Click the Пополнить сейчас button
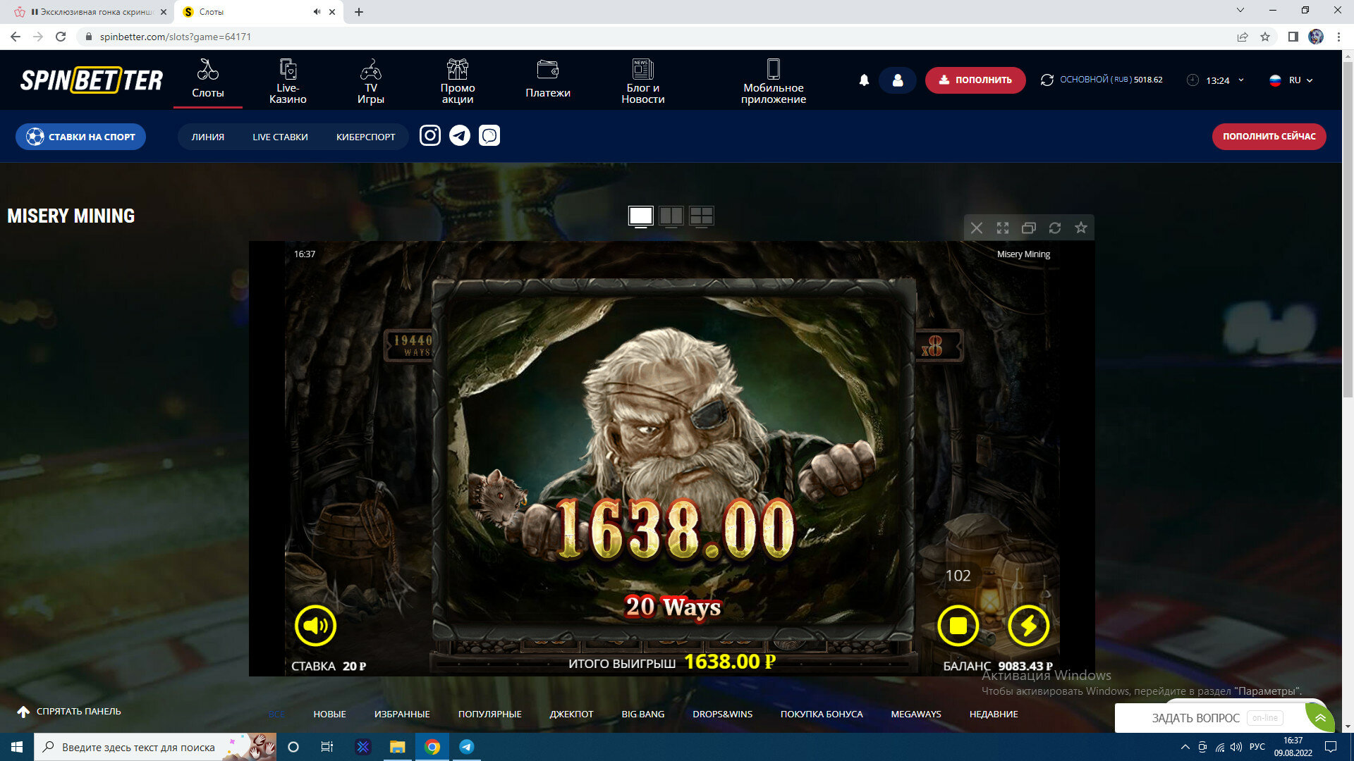Viewport: 1354px width, 761px height. point(1268,137)
